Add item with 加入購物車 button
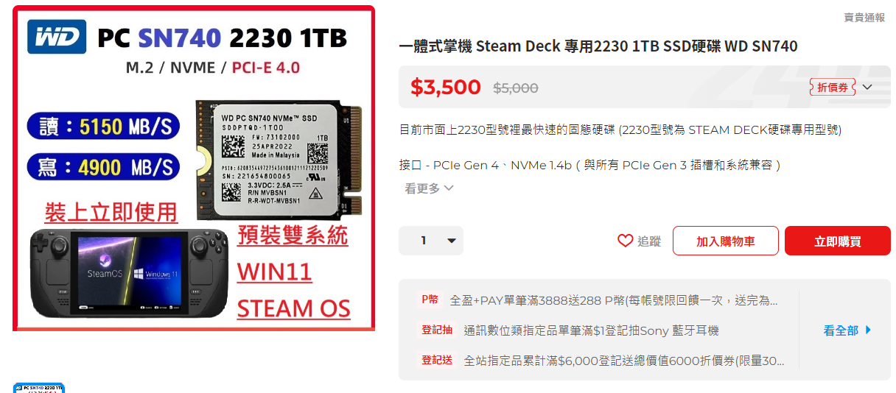 coord(726,241)
